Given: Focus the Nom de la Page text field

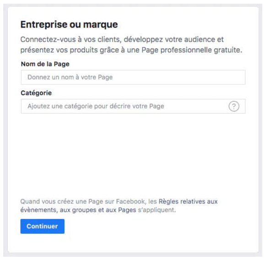Looking at the screenshot, I should (x=133, y=77).
